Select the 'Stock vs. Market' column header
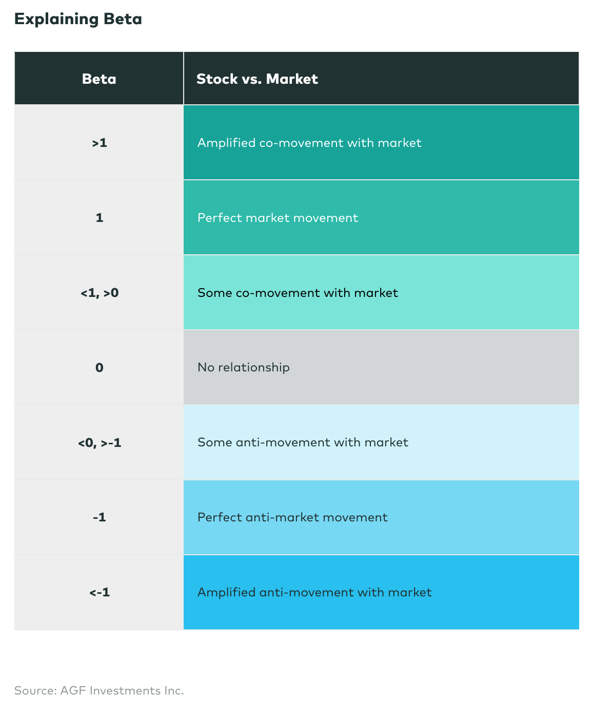 coord(257,79)
